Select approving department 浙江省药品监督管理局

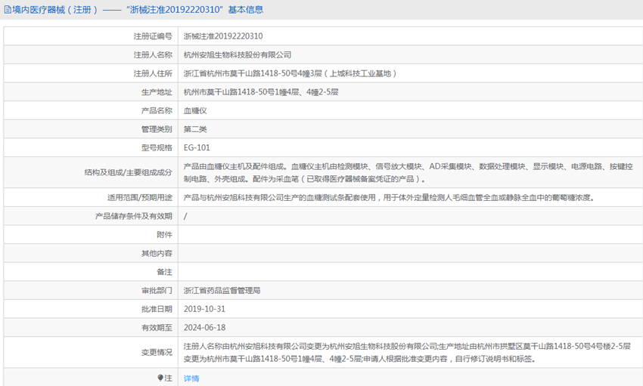(222, 291)
